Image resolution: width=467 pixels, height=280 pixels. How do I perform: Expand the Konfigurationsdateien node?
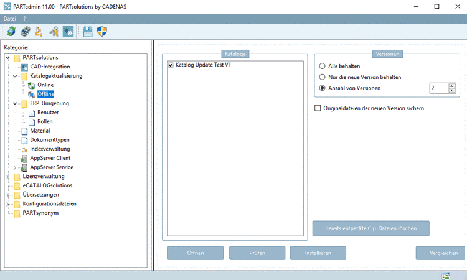(x=7, y=204)
